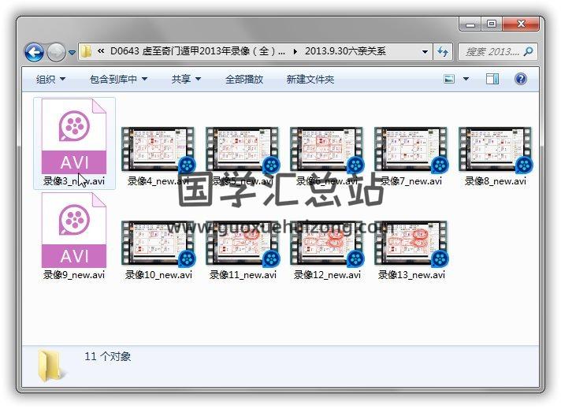Expand the address bar history dropdown
The width and height of the screenshot is (561, 409).
[425, 52]
